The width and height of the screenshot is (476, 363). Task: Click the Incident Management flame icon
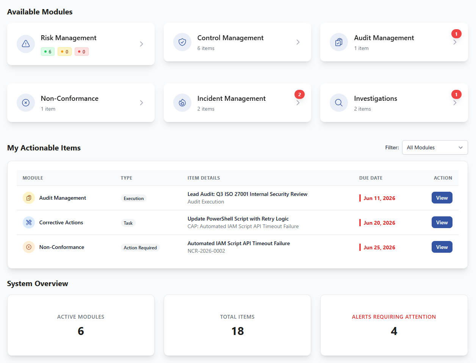(182, 103)
